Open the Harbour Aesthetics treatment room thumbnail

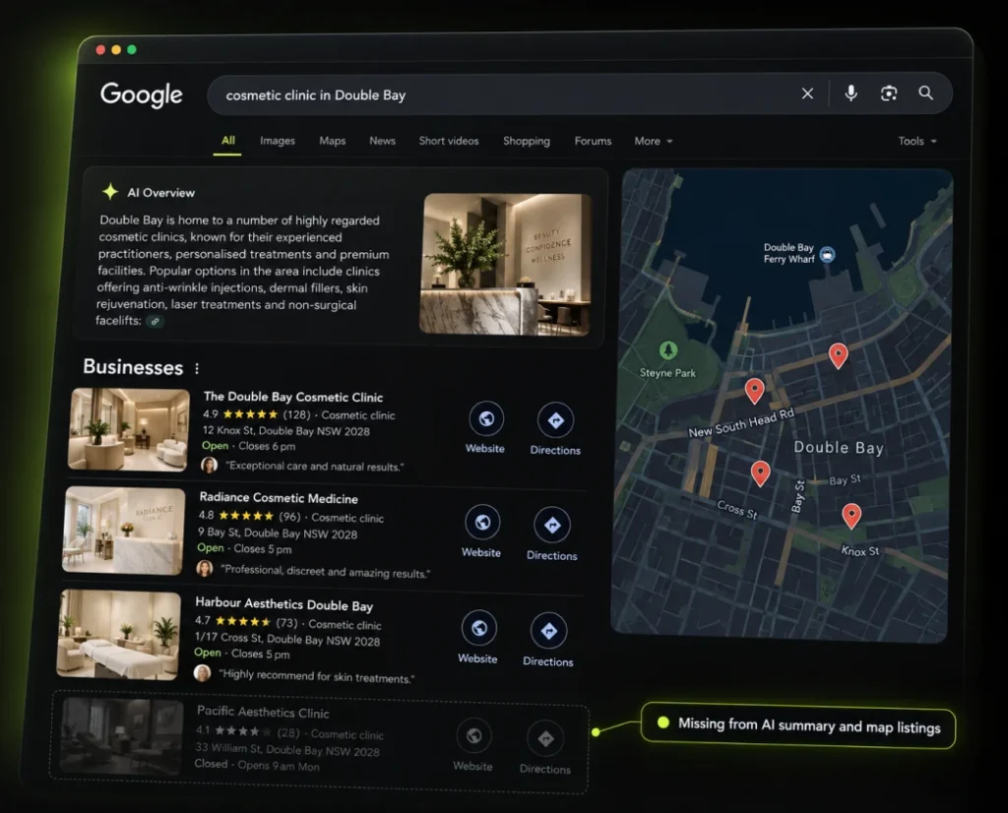pos(119,635)
